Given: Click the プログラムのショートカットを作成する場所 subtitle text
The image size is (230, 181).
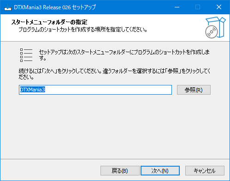Looking at the screenshot, I should (83, 30).
